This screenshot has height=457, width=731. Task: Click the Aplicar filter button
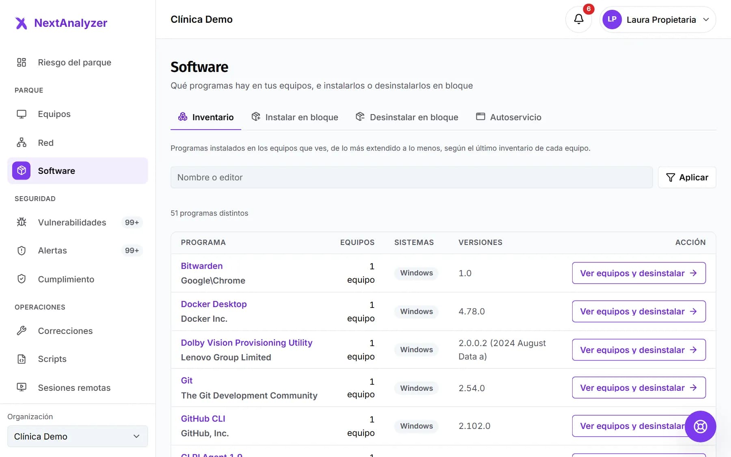[687, 178]
